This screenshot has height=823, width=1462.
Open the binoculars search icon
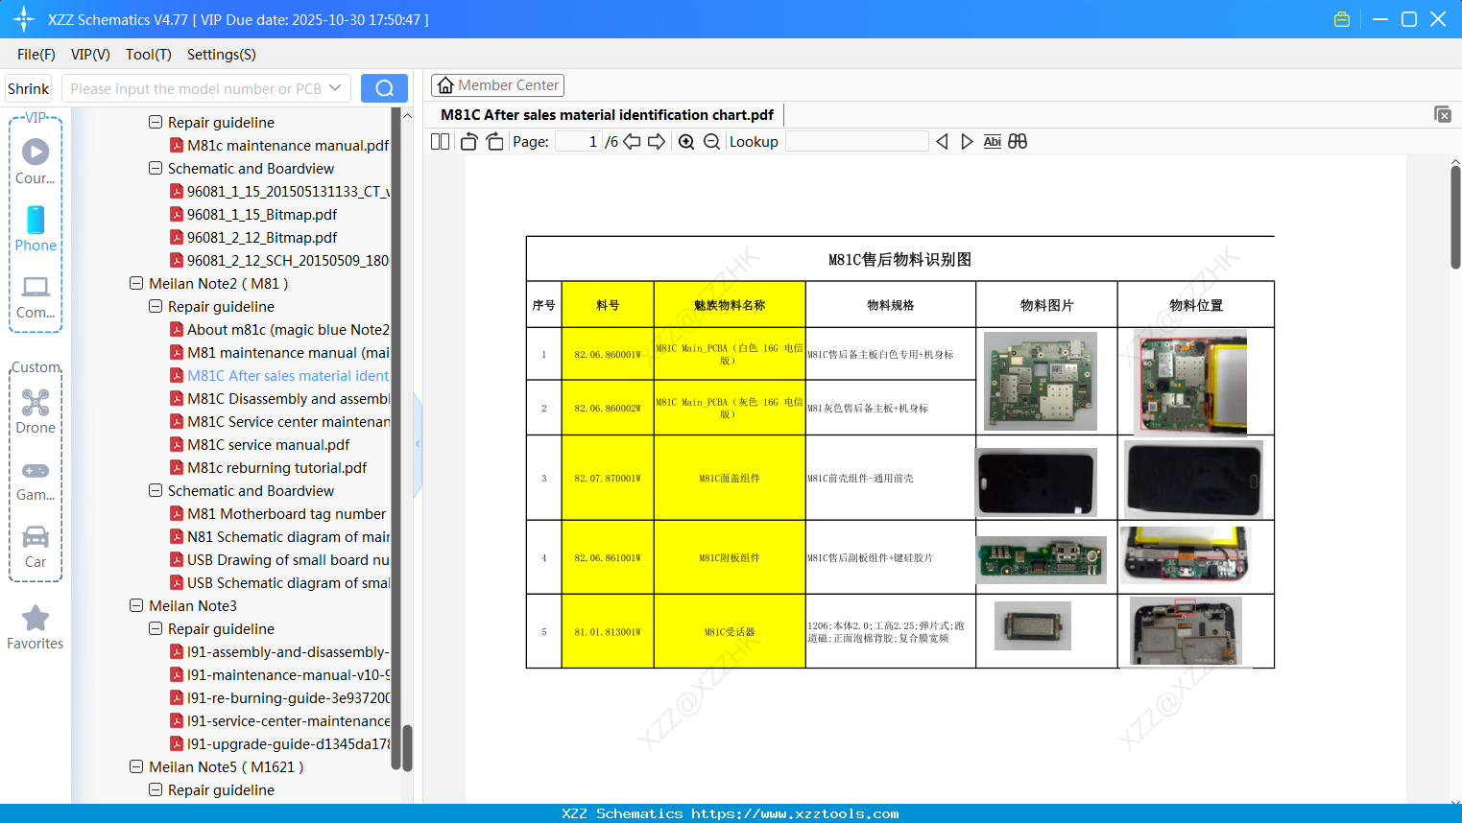pyautogui.click(x=1018, y=141)
